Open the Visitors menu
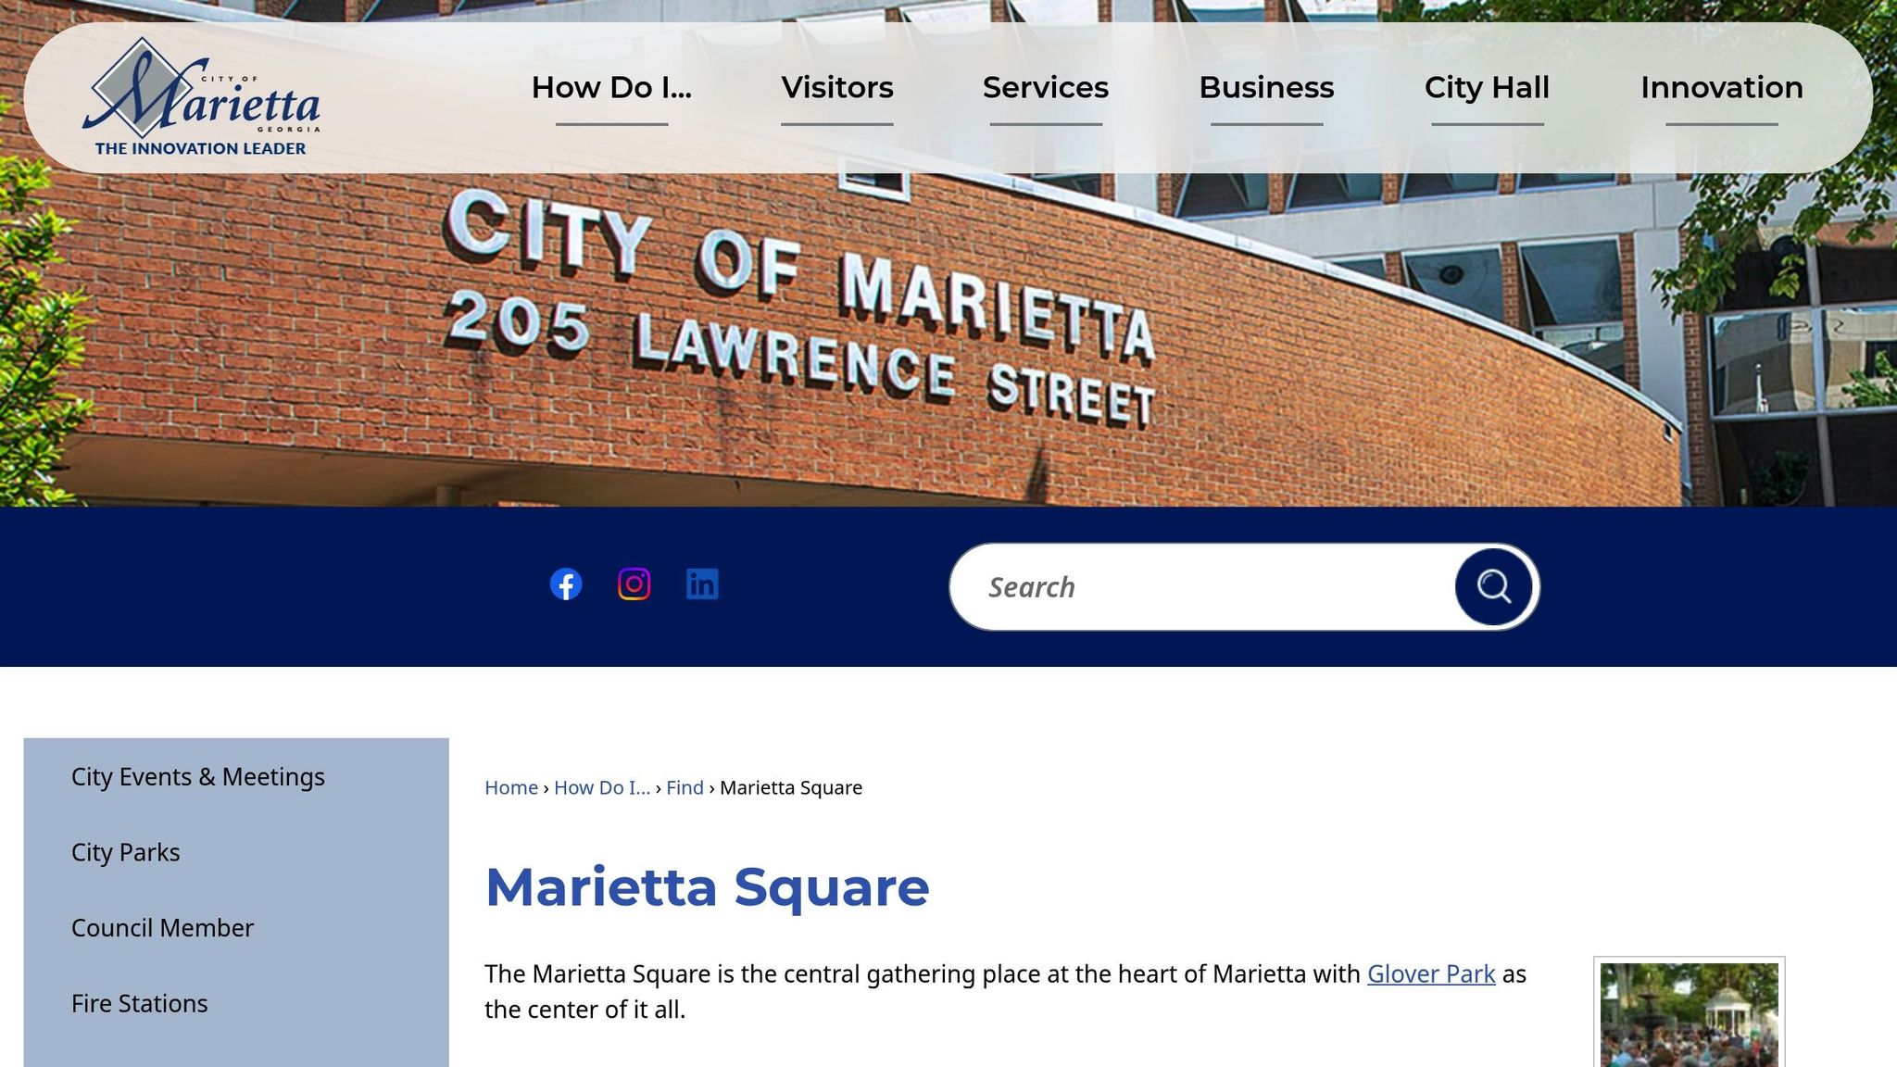This screenshot has height=1067, width=1897. pos(836,87)
